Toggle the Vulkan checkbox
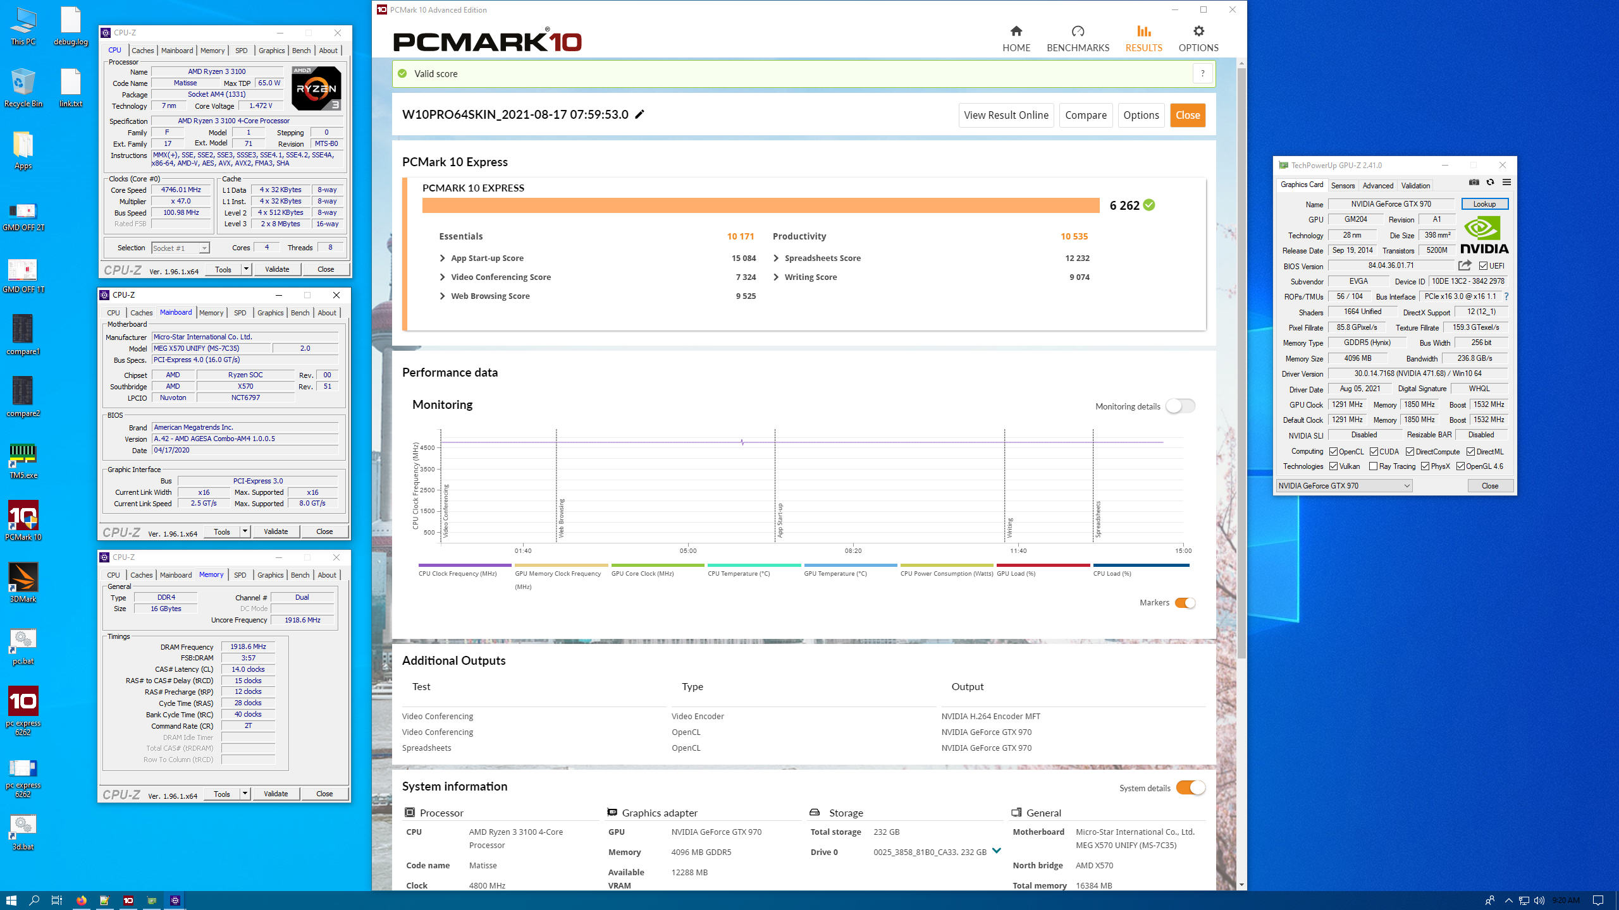This screenshot has height=910, width=1619. click(x=1333, y=466)
